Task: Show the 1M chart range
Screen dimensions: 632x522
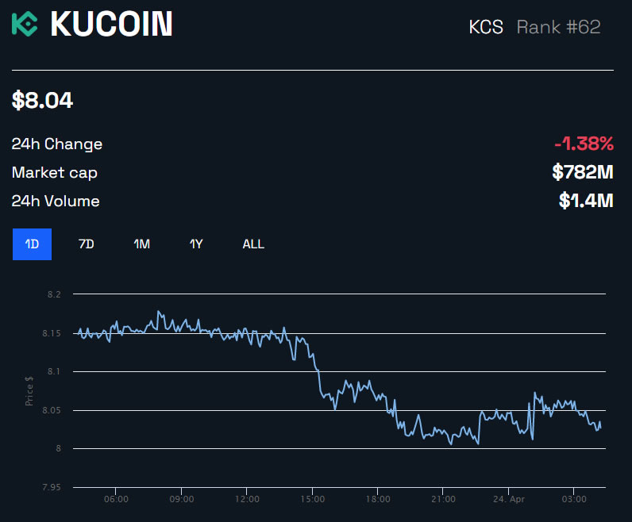Action: [x=141, y=244]
